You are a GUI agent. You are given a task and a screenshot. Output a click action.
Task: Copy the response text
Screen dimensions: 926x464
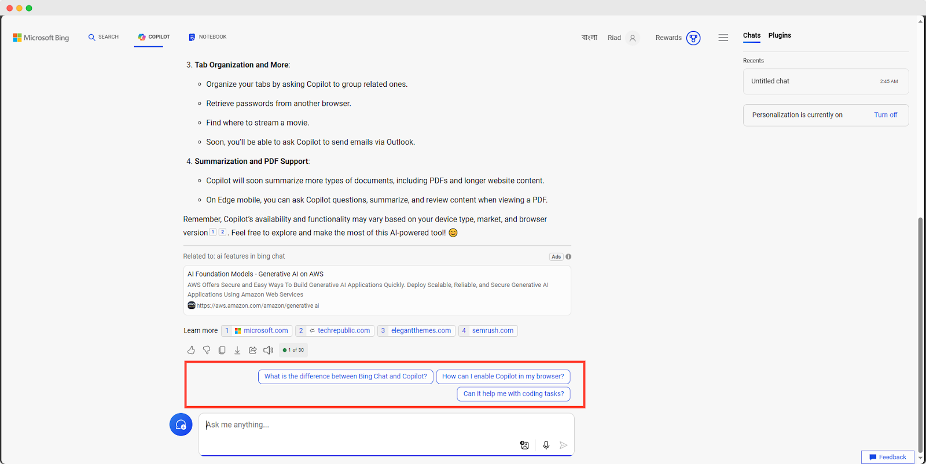[222, 350]
